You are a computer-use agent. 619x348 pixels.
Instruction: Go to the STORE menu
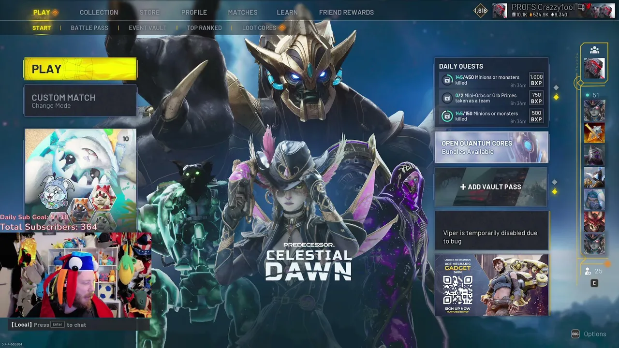(x=149, y=12)
